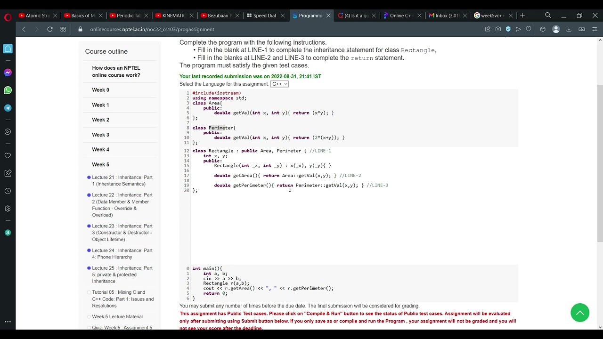This screenshot has height=339, width=603.
Task: Click the padlock site info icon
Action: coord(80,29)
